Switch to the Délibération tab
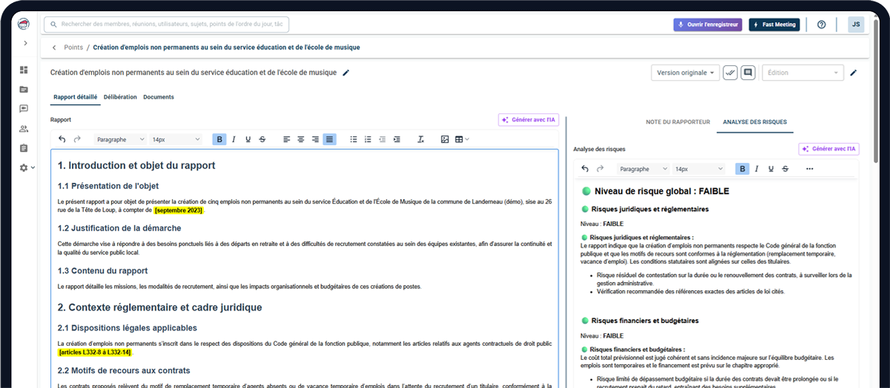890x388 pixels. tap(120, 97)
